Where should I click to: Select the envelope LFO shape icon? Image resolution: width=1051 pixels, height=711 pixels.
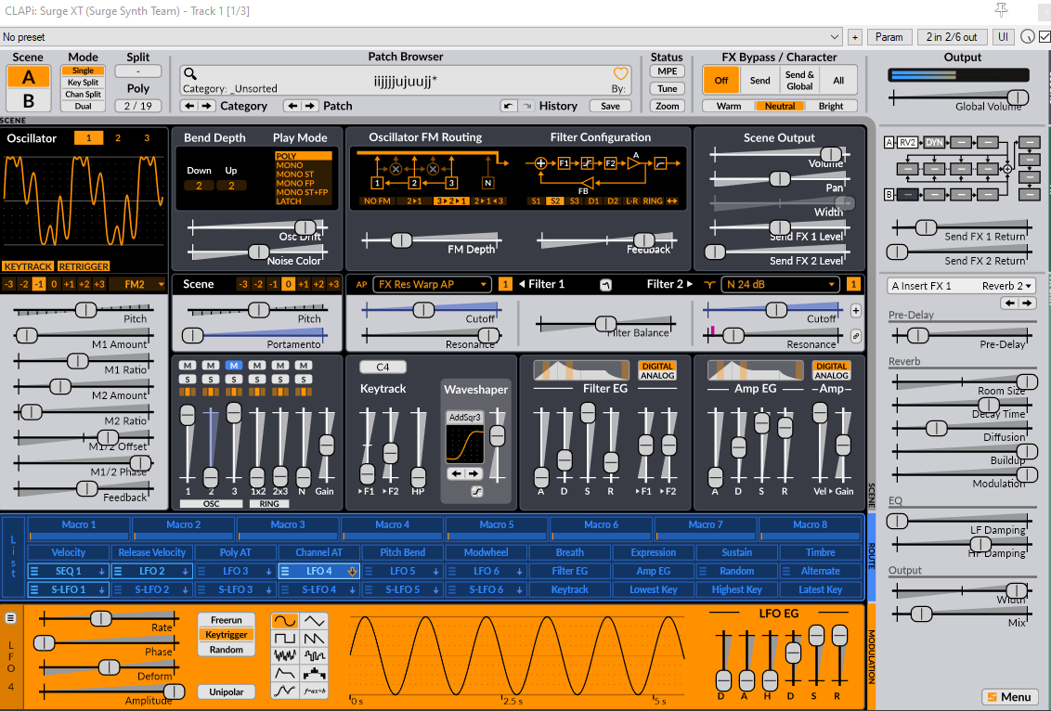tap(285, 673)
